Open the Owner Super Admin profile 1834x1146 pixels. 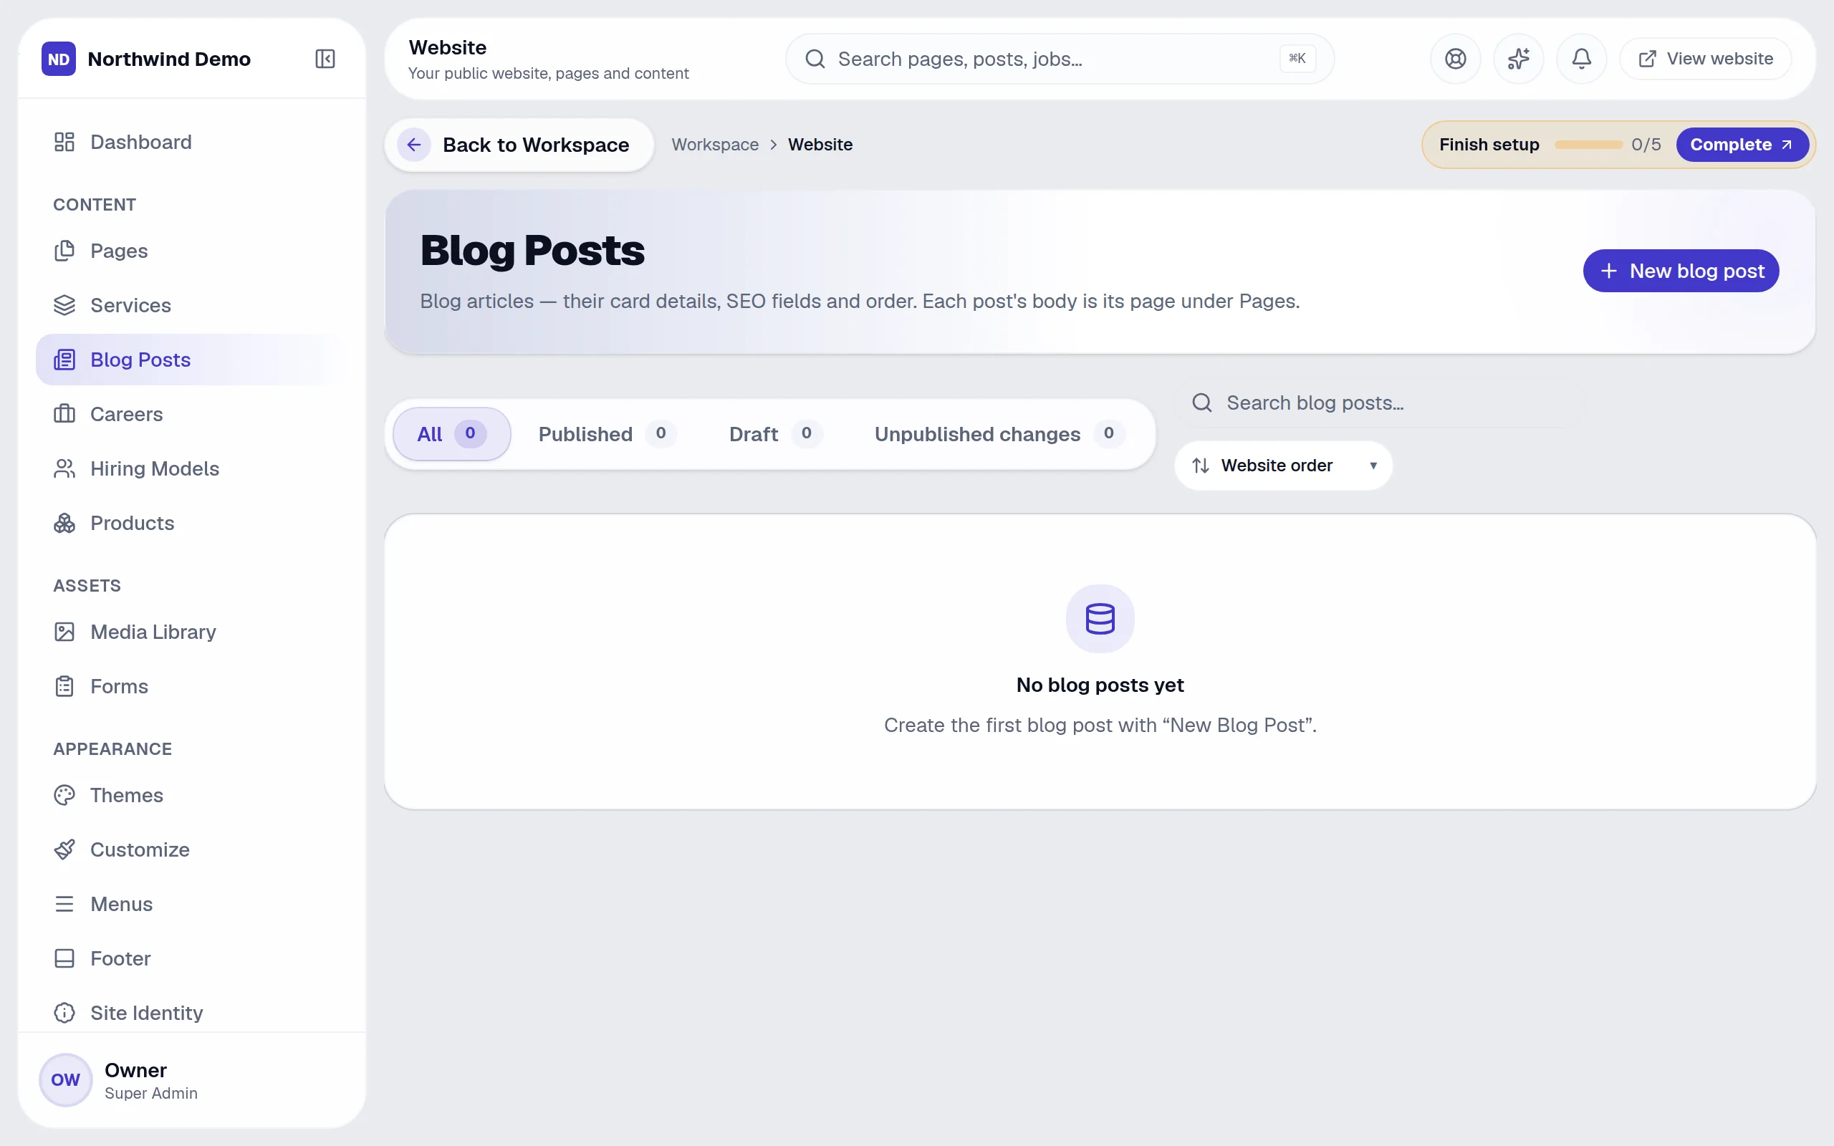tap(192, 1080)
